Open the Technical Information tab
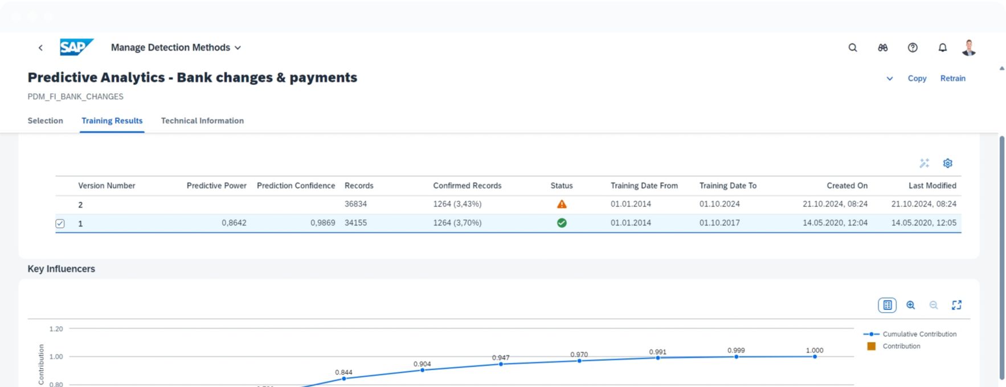This screenshot has height=387, width=1006. [x=202, y=121]
